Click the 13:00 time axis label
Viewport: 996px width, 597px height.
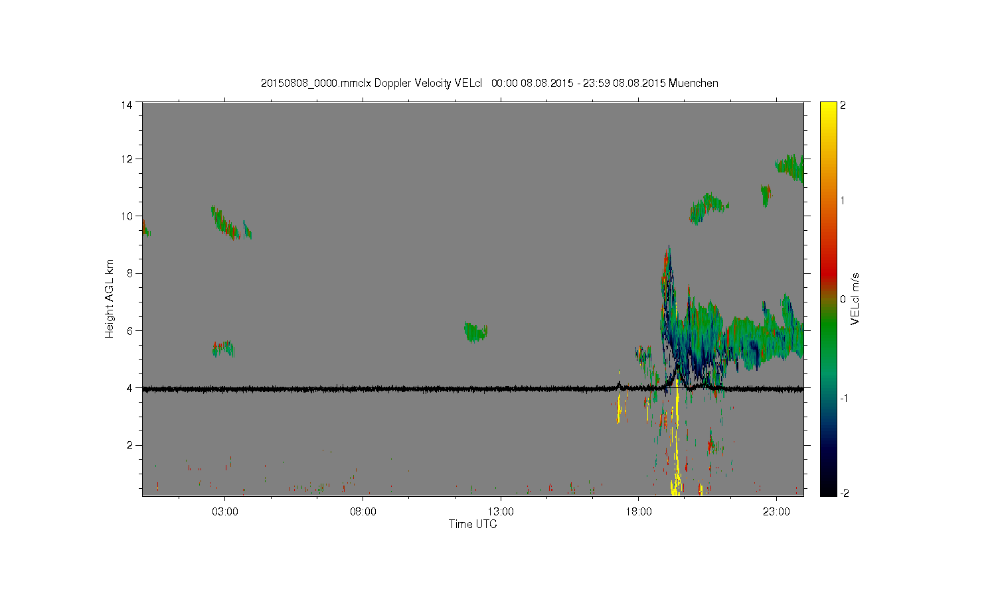click(x=501, y=511)
